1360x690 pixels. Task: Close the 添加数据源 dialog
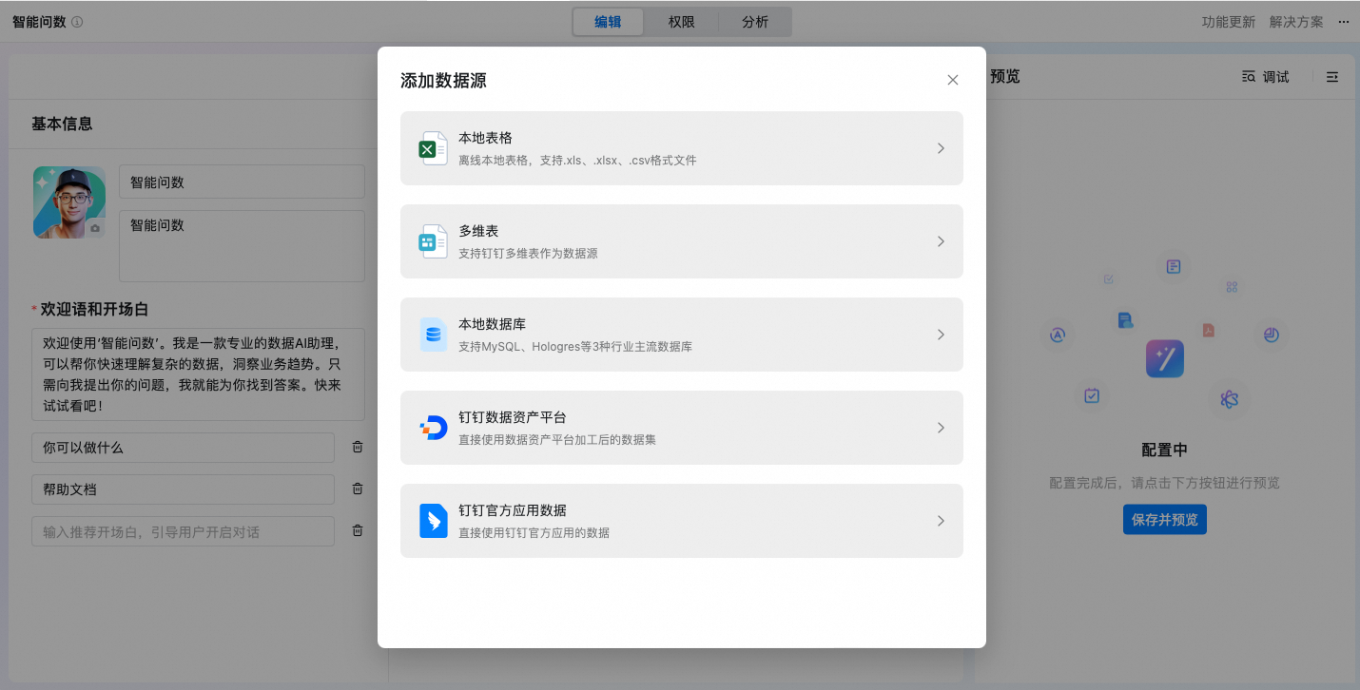coord(953,80)
